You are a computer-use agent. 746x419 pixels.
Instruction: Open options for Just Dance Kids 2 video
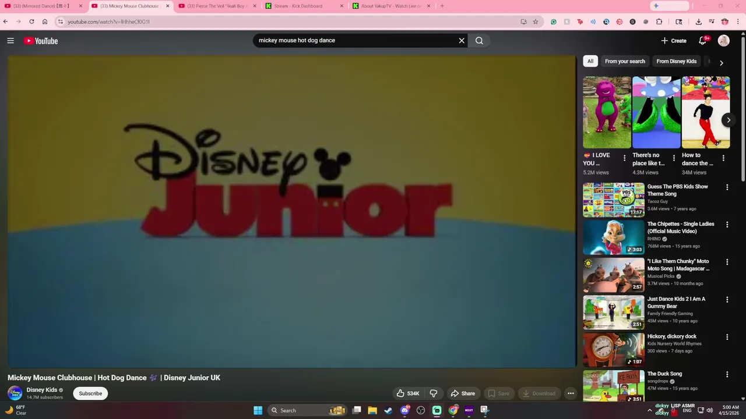point(727,300)
